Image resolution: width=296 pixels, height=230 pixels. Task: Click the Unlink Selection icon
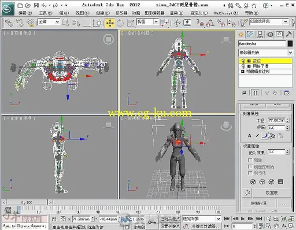coord(19,23)
